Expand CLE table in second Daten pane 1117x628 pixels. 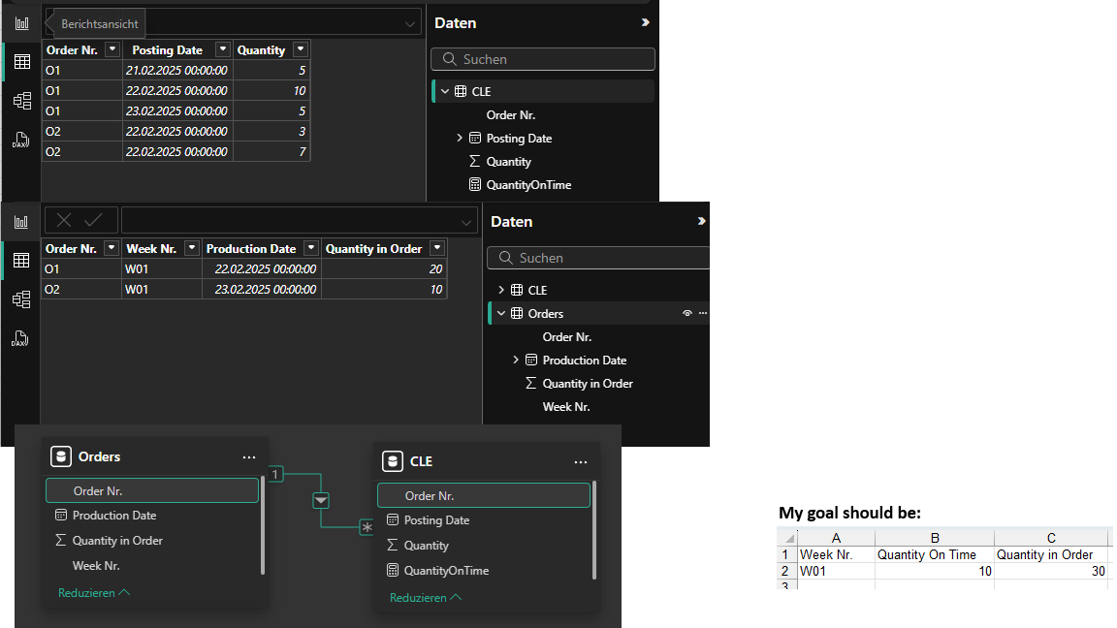(501, 290)
